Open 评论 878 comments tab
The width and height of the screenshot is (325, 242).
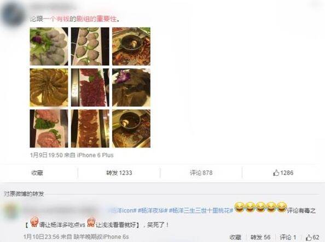pyautogui.click(x=201, y=173)
